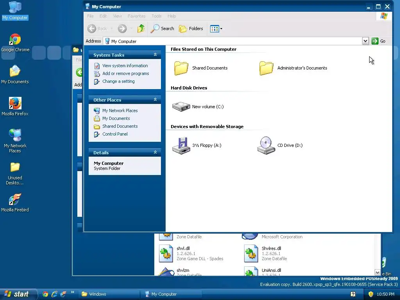Viewport: 400px width, 300px height.
Task: Select the New volume (C:) drive icon
Action: [181, 107]
